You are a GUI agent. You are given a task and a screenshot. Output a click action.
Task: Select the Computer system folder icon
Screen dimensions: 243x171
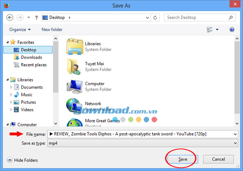(x=74, y=87)
